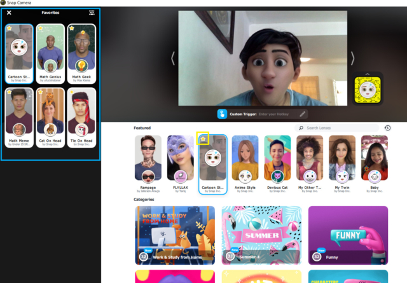
Task: Toggle the star on Cat On Head favorite
Action: pyautogui.click(x=41, y=92)
